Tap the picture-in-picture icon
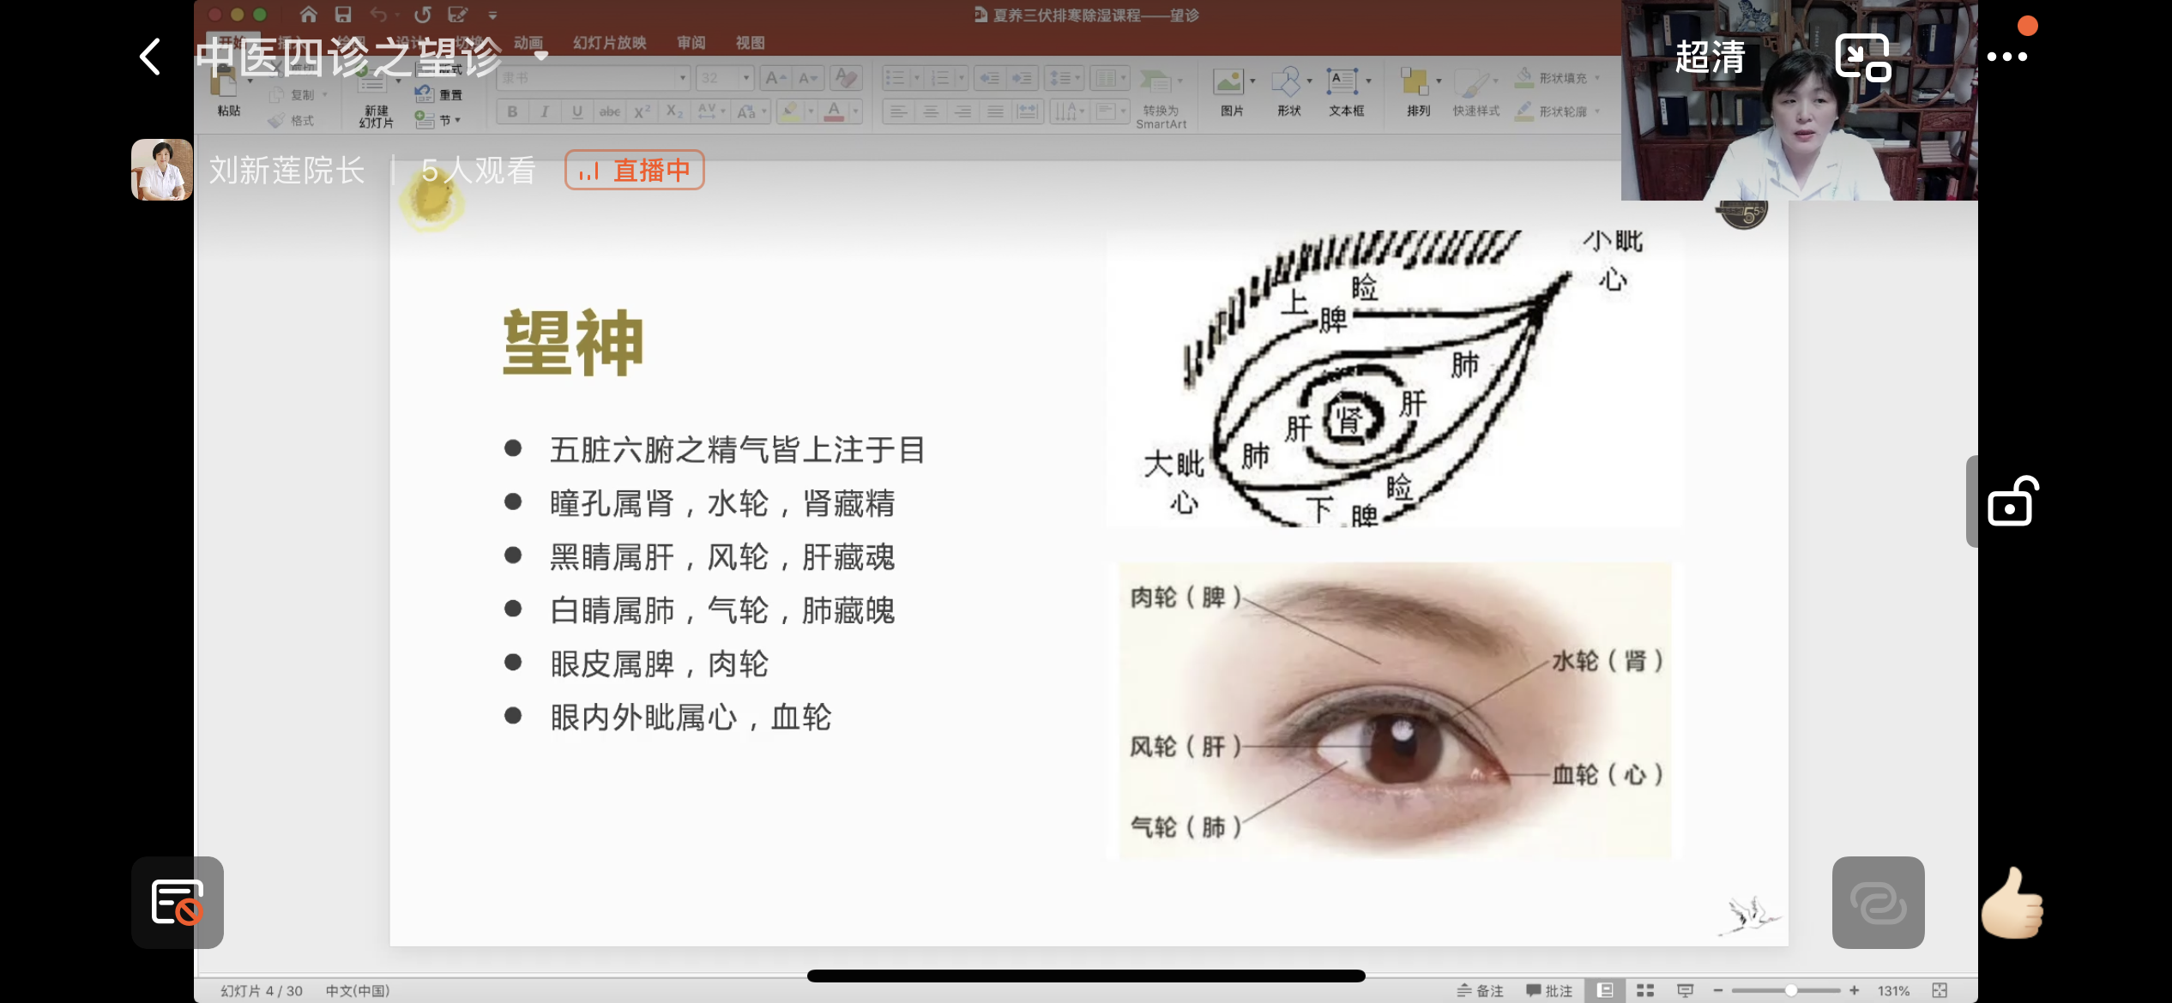Screen dimensions: 2172x1003 pos(1861,57)
